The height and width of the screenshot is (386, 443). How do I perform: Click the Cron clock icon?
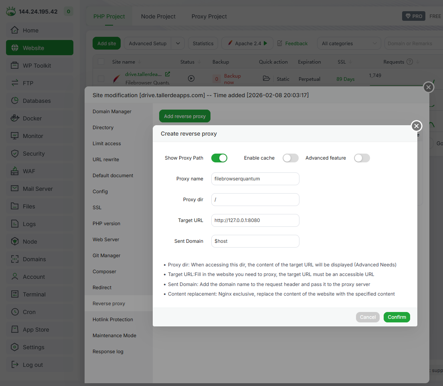(15, 312)
